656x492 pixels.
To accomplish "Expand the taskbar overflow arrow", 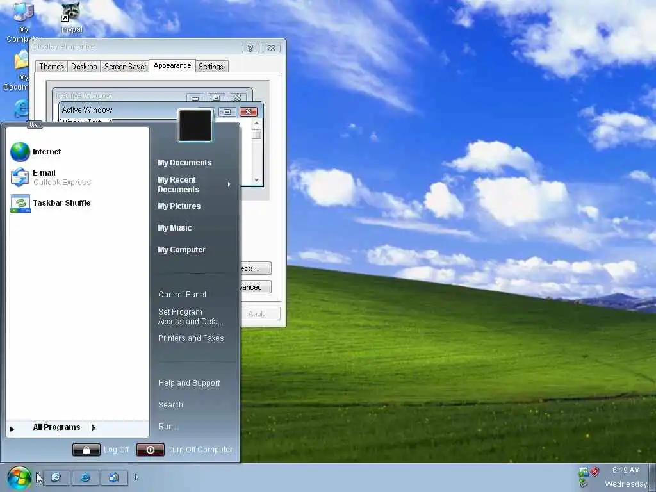I will point(136,477).
